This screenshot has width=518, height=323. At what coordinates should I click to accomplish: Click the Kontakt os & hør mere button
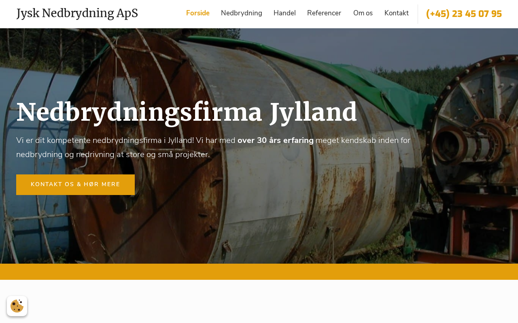pos(75,185)
